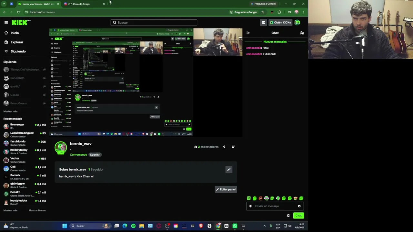This screenshot has height=232, width=413.
Task: Expand hidden system tray icons
Action: (x=265, y=226)
